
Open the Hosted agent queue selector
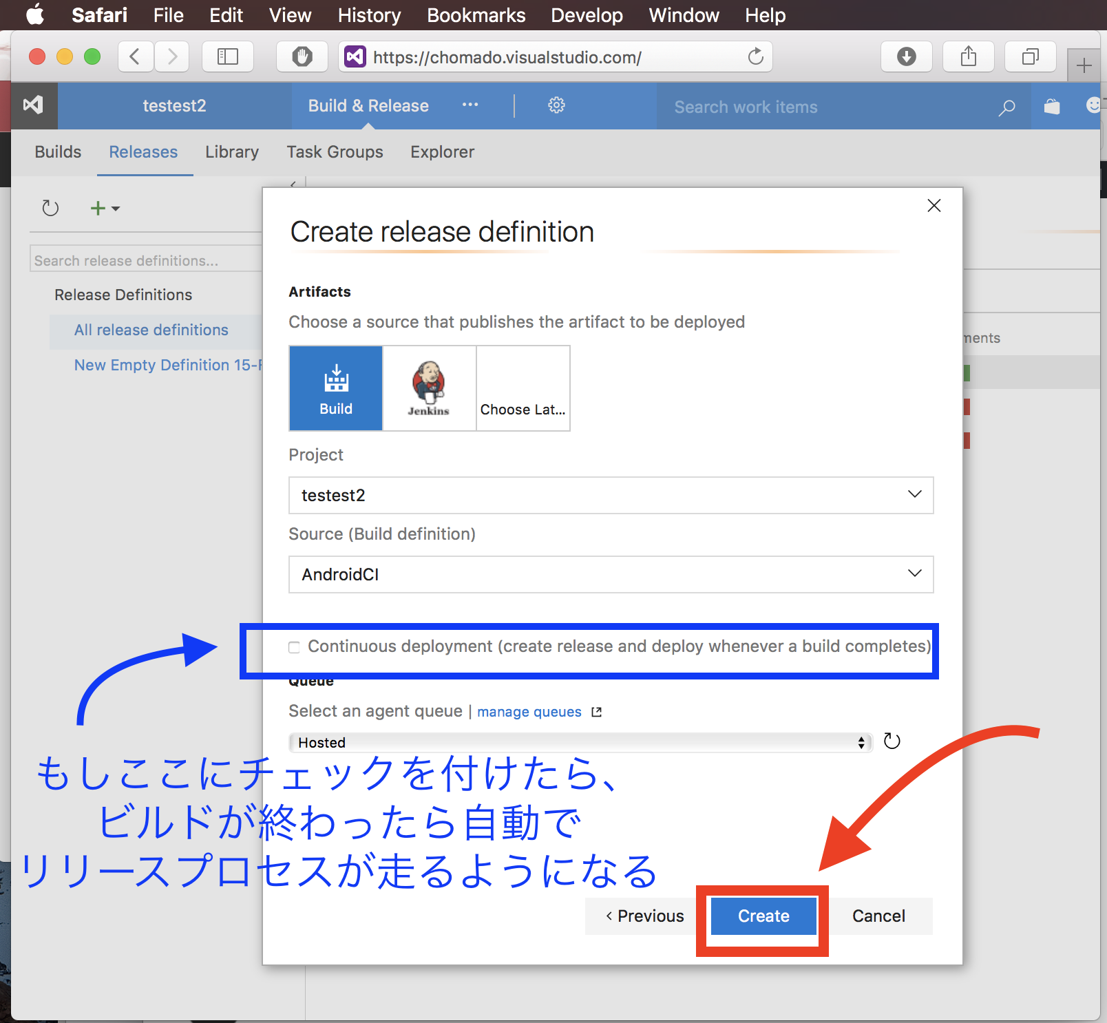click(580, 742)
